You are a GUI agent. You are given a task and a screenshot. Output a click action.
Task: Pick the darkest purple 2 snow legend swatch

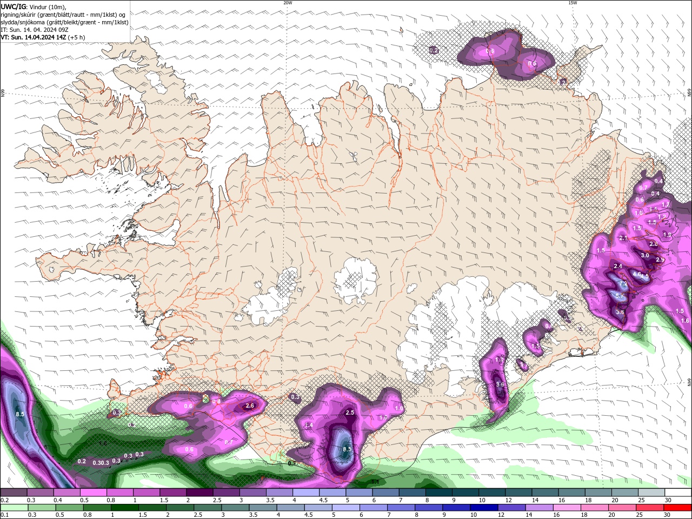click(199, 493)
